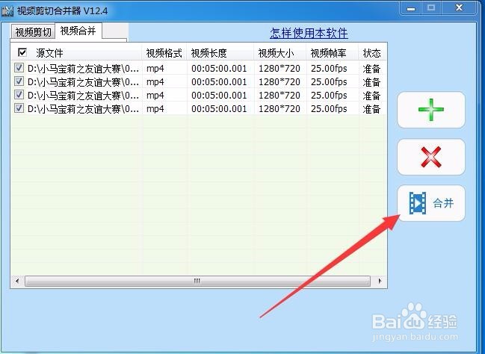The width and height of the screenshot is (485, 354).
Task: Click the 视频长度 column header
Action: pos(220,53)
